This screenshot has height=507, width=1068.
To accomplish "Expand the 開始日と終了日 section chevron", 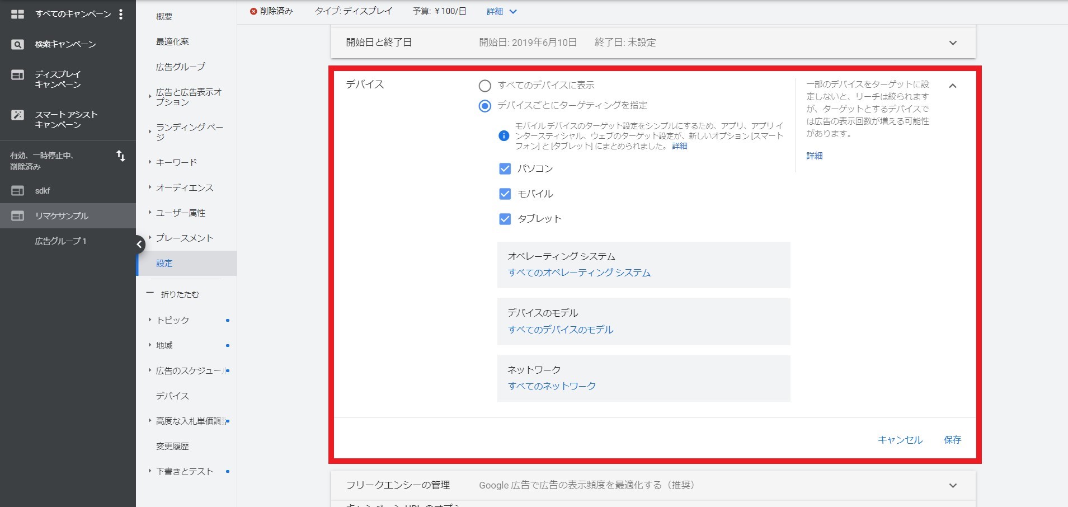I will pos(953,43).
